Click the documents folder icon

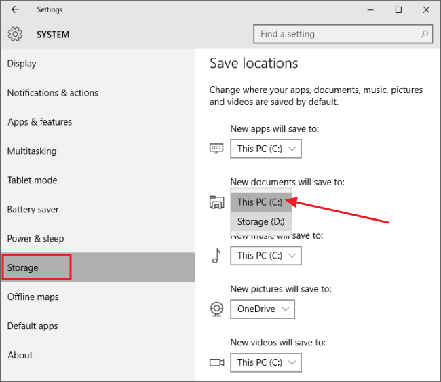point(216,202)
